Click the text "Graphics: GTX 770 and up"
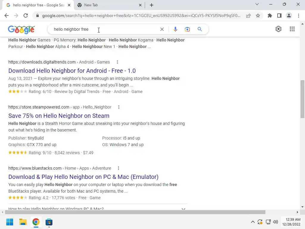 [32, 145]
